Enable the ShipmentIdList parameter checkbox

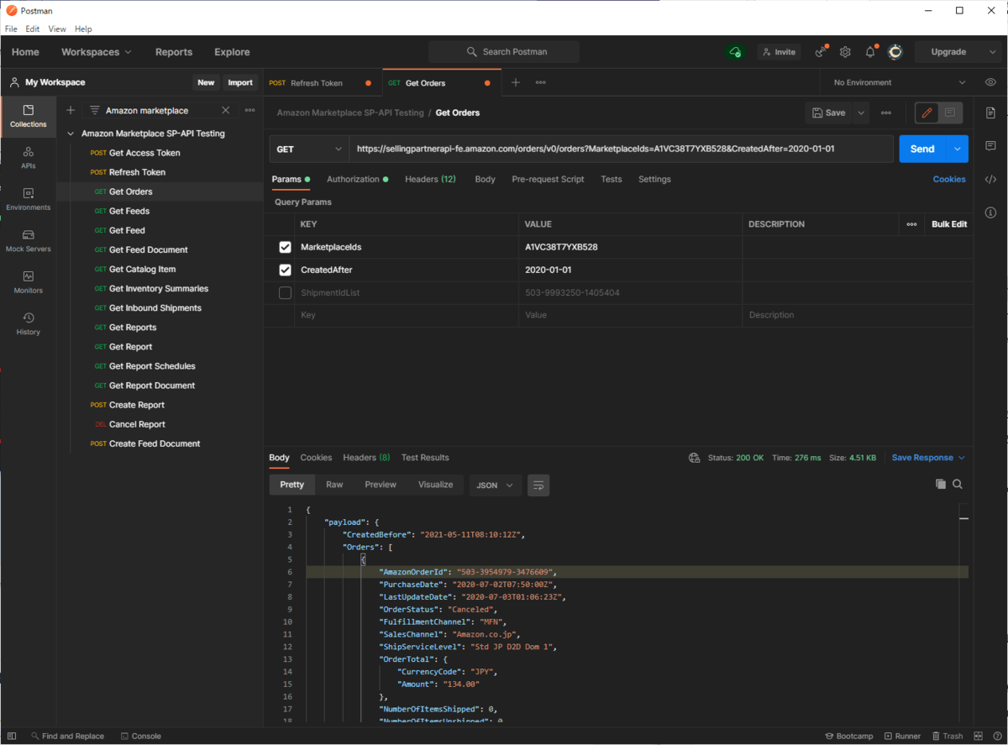click(x=285, y=292)
